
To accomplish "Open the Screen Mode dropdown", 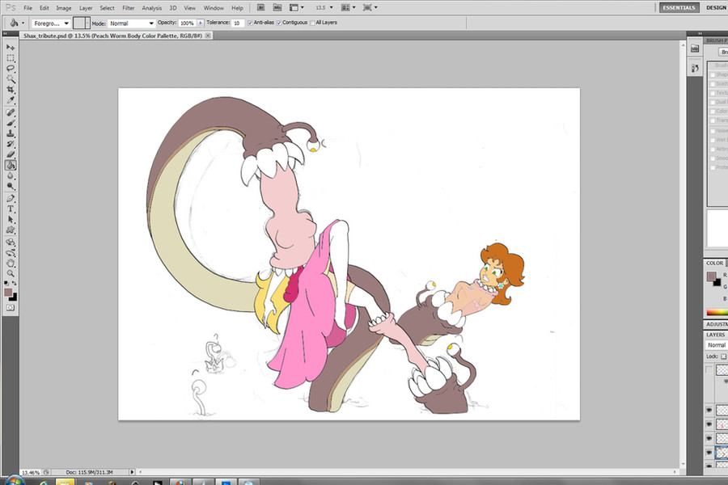I will (x=370, y=7).
